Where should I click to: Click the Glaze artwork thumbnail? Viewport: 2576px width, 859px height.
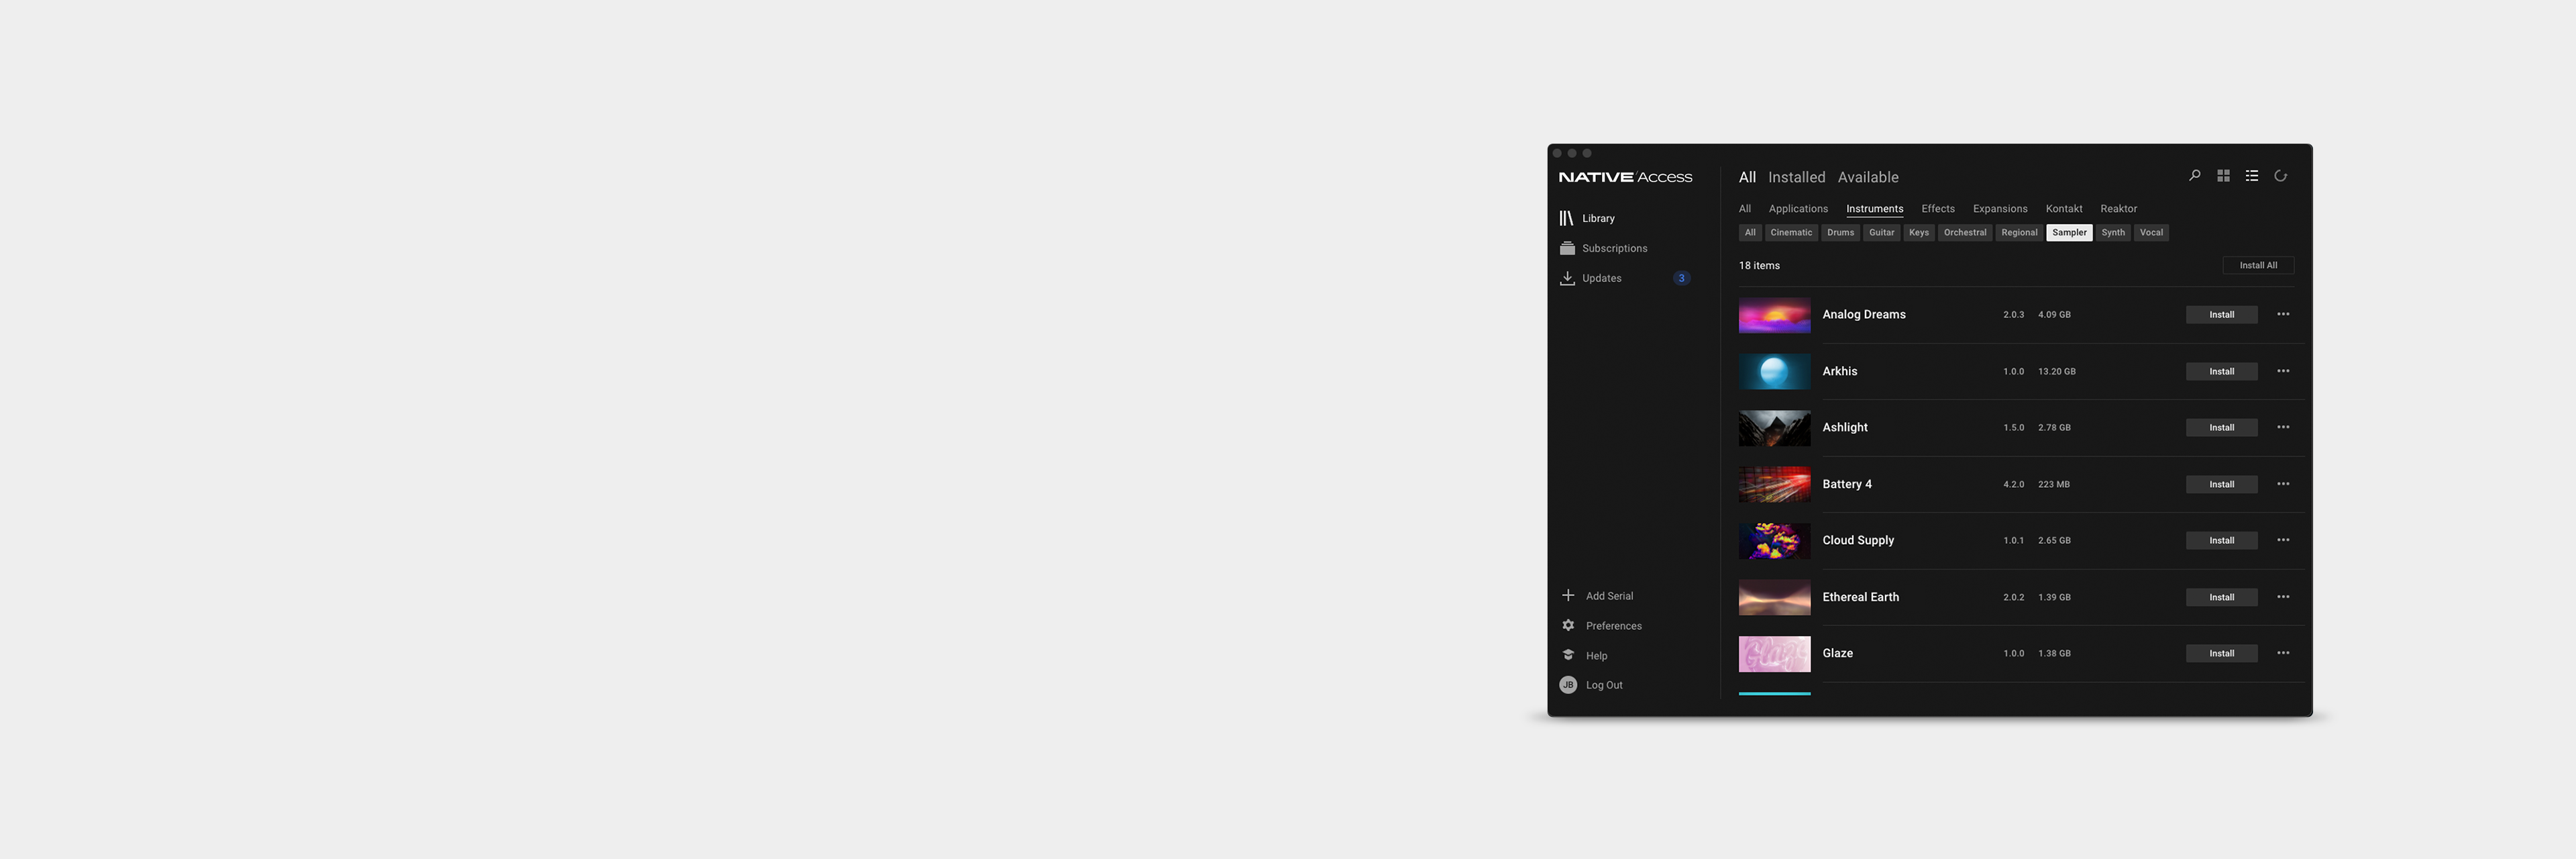point(1774,654)
